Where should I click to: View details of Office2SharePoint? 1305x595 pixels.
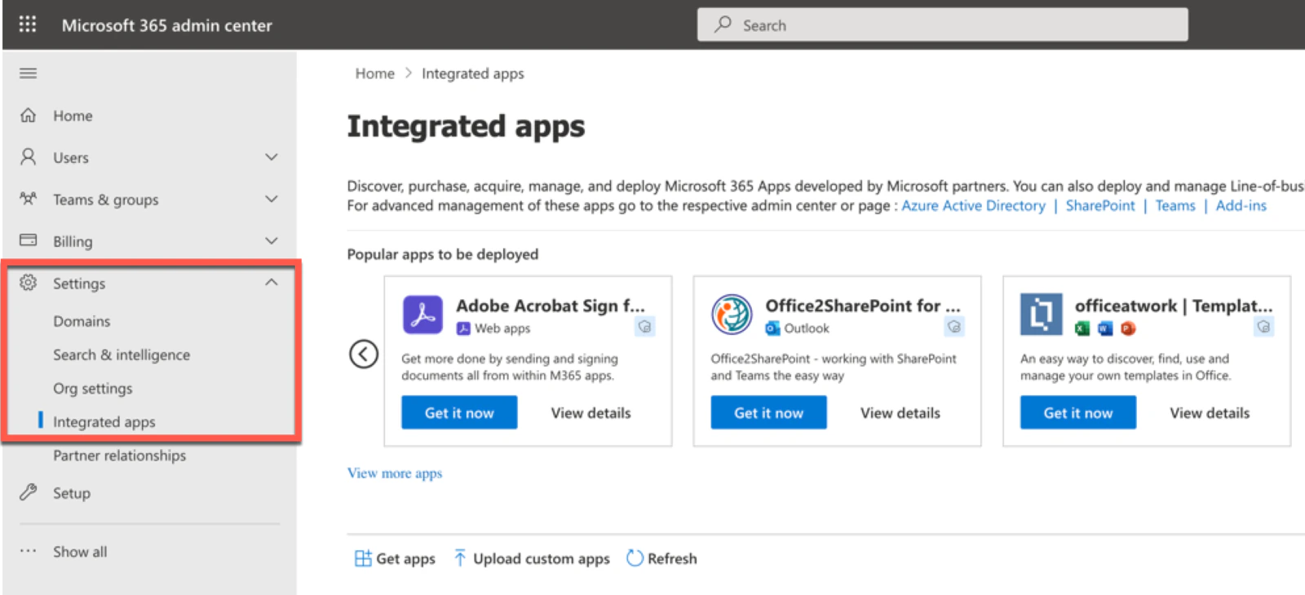(x=900, y=412)
